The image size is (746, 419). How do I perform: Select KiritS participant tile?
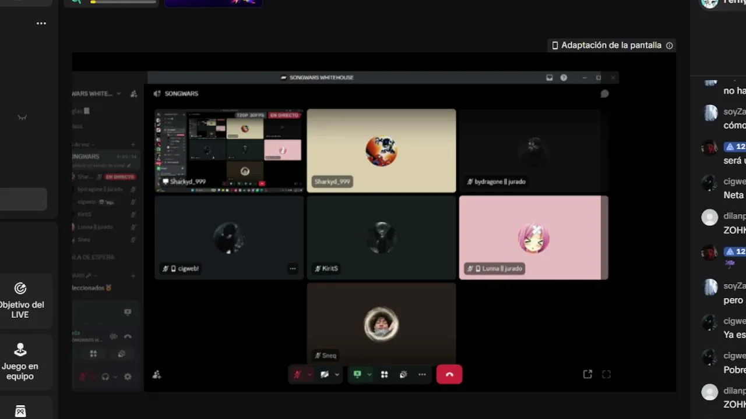click(x=382, y=237)
